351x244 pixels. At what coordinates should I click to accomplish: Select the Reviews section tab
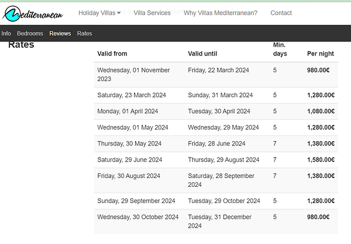coord(60,33)
